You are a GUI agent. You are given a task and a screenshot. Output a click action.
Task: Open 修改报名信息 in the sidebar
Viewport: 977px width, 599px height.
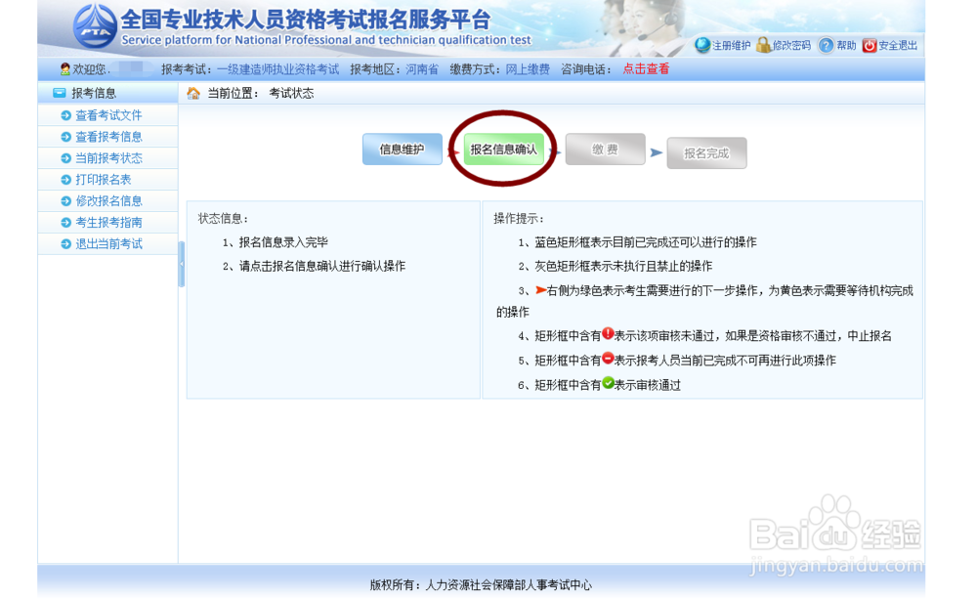pos(110,200)
